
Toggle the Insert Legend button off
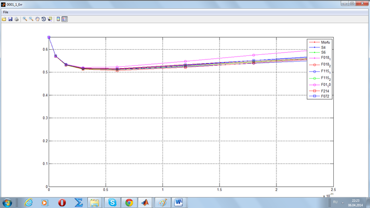(x=65, y=19)
